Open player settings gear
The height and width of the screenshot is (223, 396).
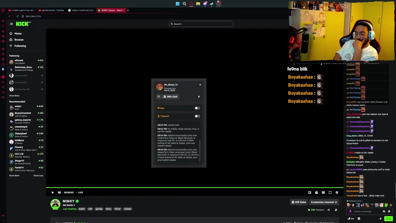(337, 192)
